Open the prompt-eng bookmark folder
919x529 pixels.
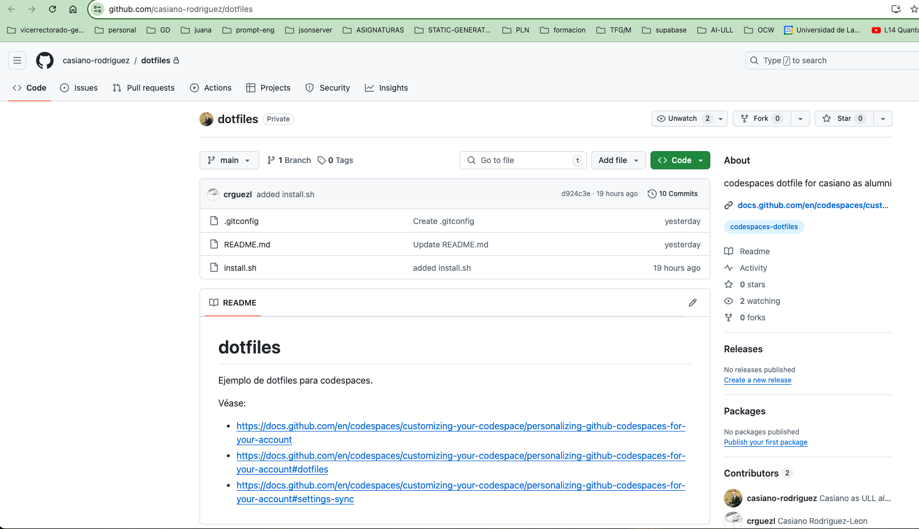(x=249, y=30)
